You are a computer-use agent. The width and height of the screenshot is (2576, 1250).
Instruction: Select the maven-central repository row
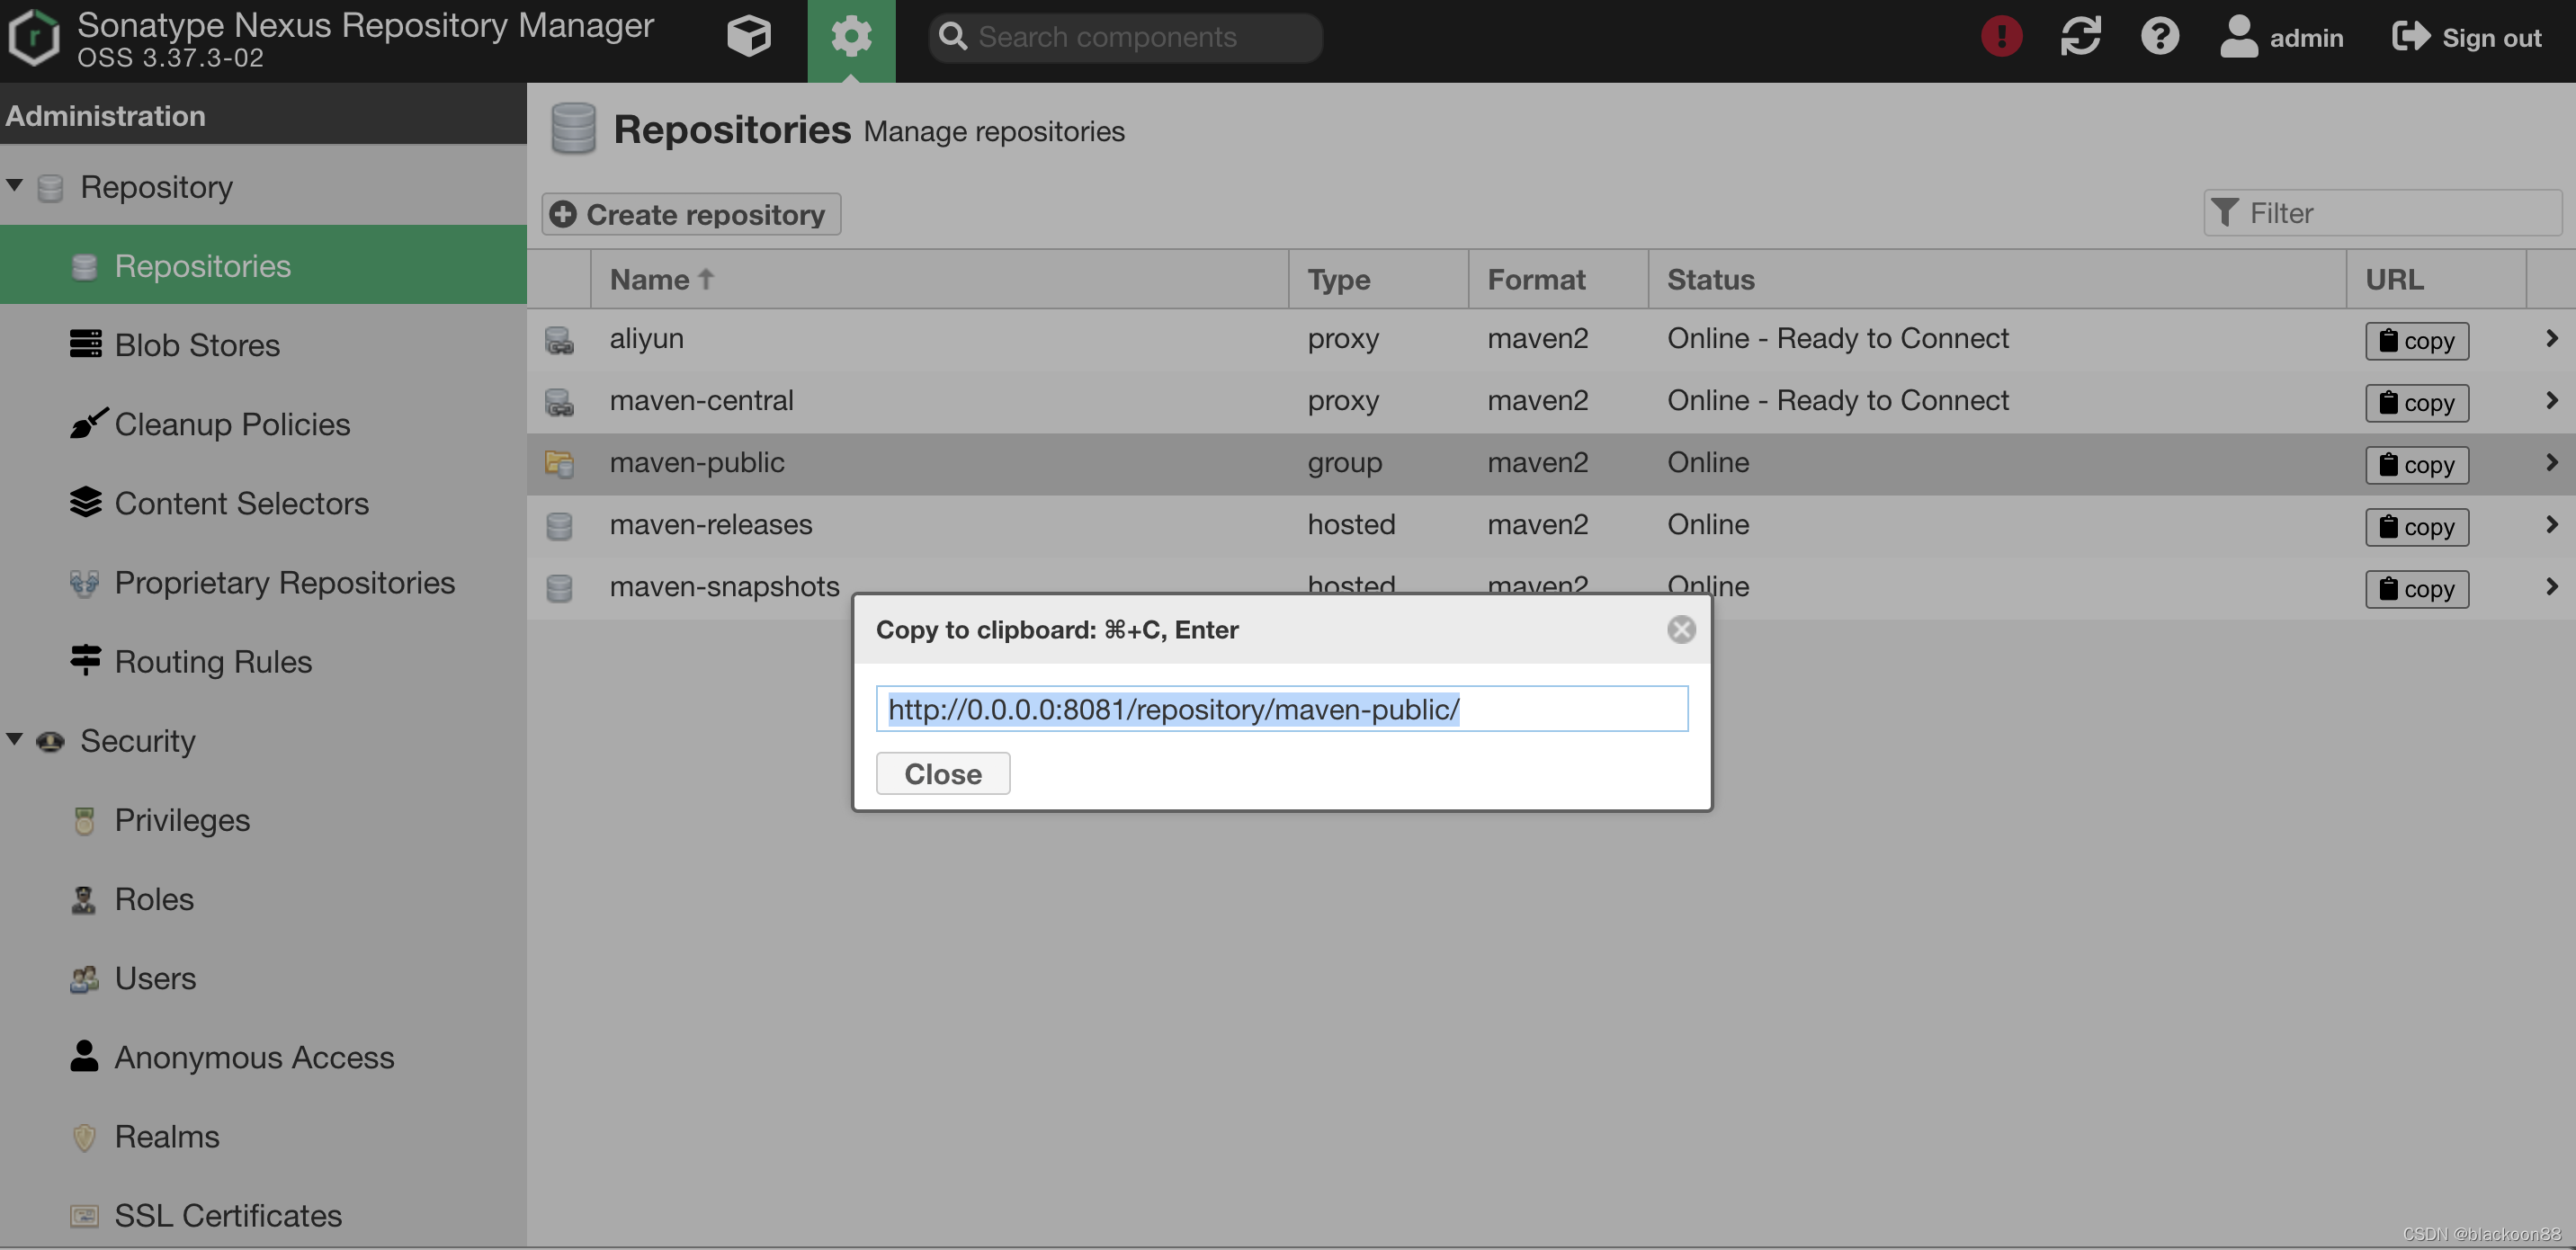(x=1551, y=401)
